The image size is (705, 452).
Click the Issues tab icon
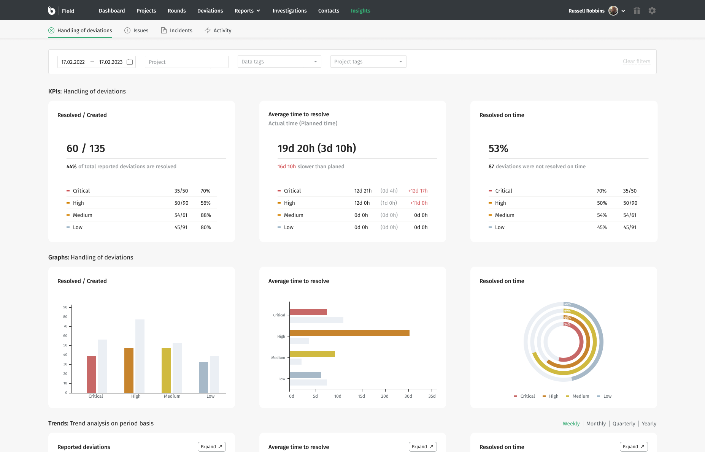127,30
